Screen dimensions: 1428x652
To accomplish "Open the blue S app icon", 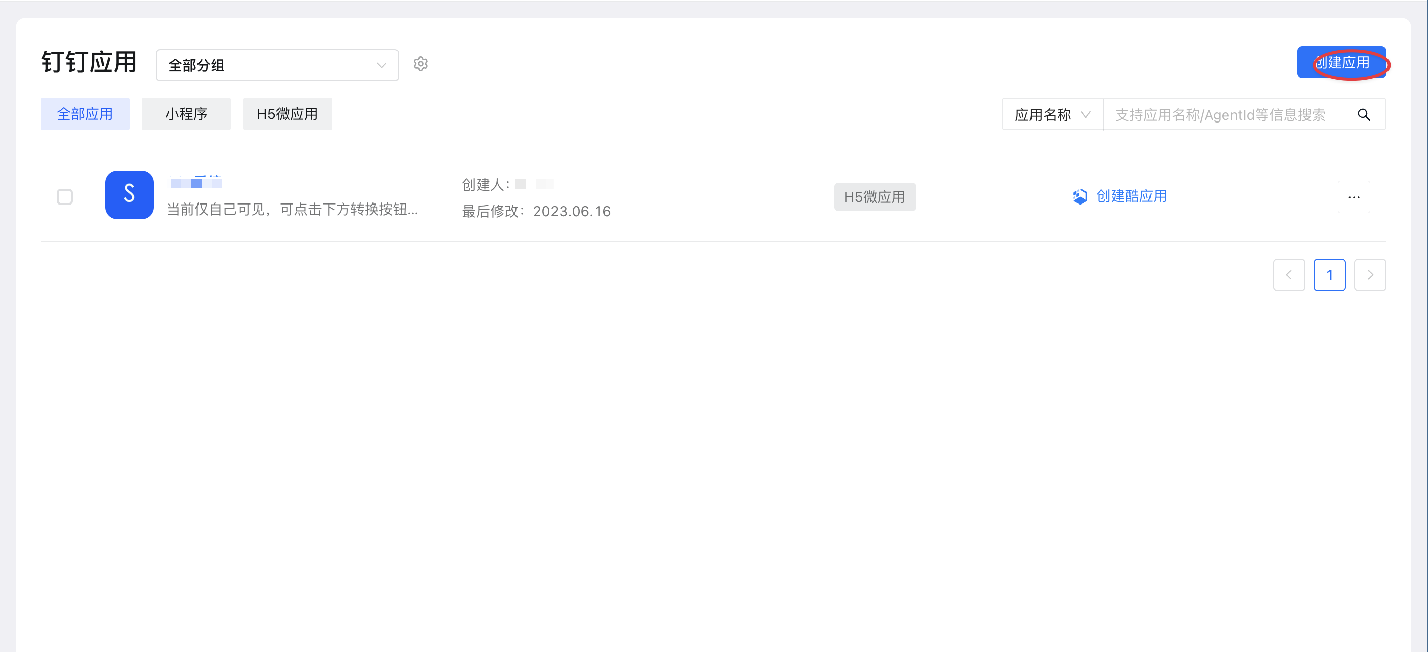I will point(129,195).
